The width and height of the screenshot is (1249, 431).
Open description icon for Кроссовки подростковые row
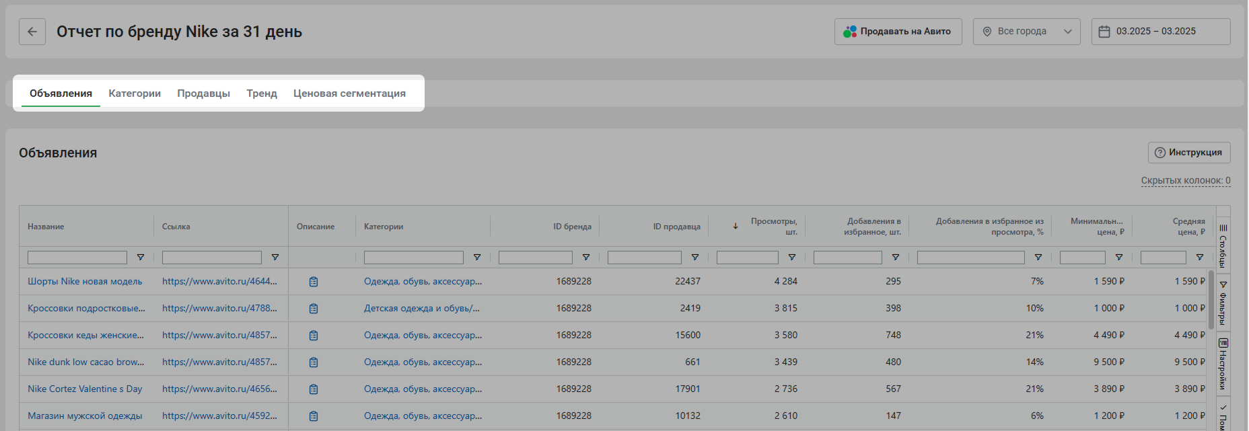click(x=314, y=309)
